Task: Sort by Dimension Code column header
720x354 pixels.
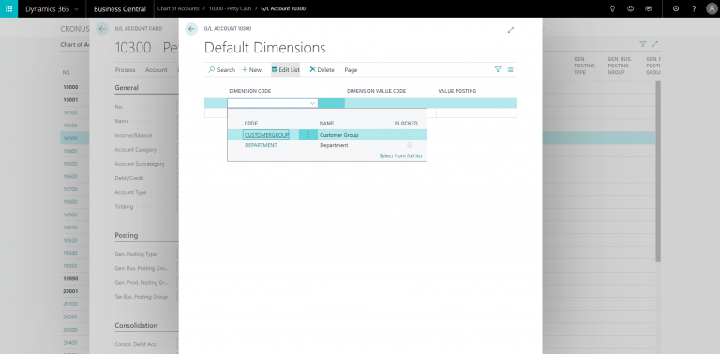Action: (249, 91)
